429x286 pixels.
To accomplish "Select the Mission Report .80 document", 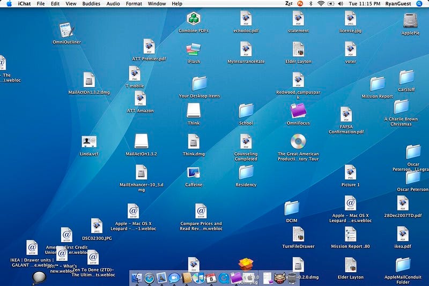I will [x=351, y=234].
